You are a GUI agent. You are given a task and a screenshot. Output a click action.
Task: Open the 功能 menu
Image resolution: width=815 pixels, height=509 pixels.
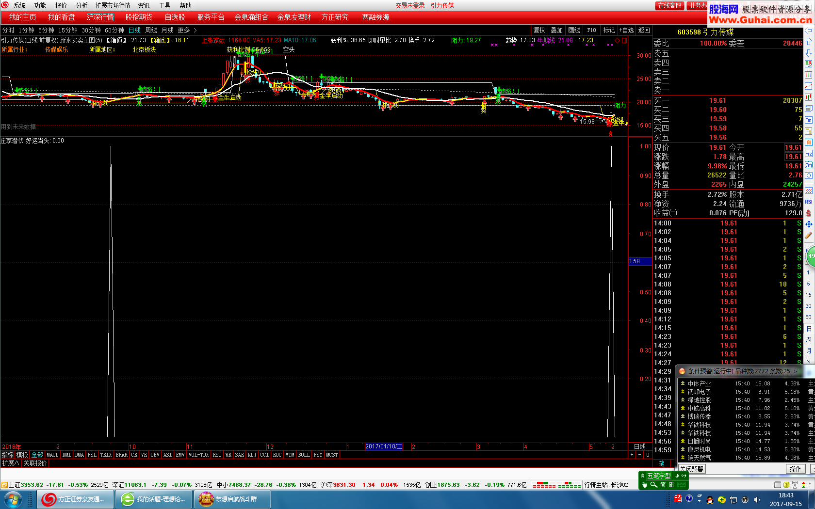40,5
